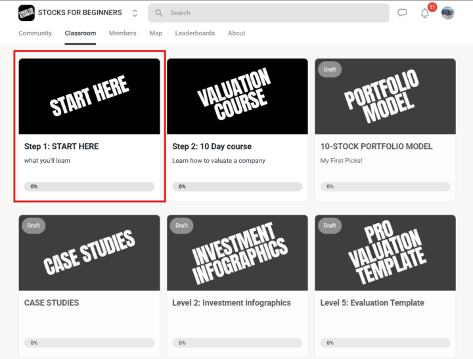The height and width of the screenshot is (359, 473).
Task: Click the Step 2: 10 Day course title
Action: pos(212,146)
